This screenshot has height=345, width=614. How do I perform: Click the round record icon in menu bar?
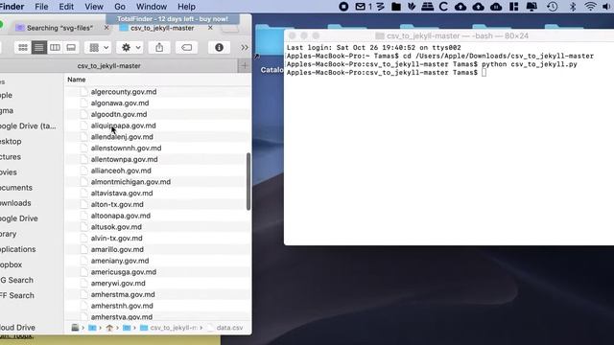click(343, 7)
